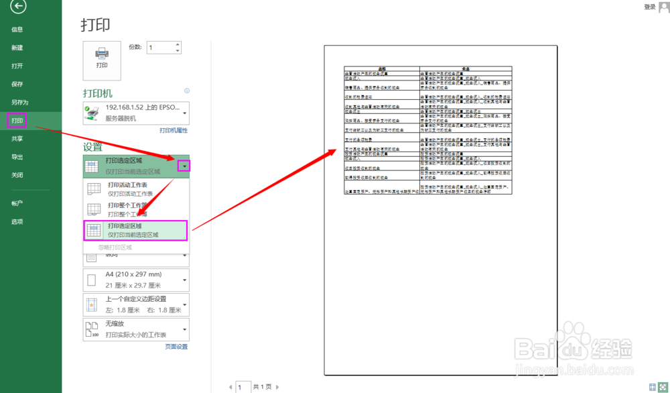Open the 打印机属性 link
The image size is (670, 393).
[x=174, y=130]
